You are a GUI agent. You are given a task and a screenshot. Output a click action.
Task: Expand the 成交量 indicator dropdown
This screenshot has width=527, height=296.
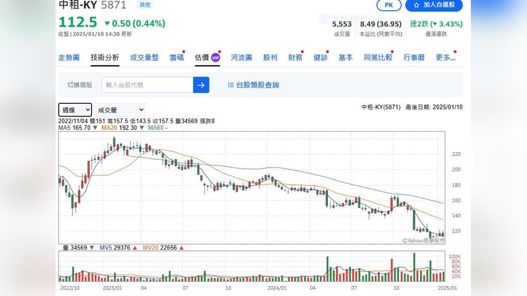point(120,109)
